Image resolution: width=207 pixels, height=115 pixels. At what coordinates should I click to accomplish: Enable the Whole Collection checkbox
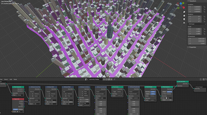[x=162, y=94]
